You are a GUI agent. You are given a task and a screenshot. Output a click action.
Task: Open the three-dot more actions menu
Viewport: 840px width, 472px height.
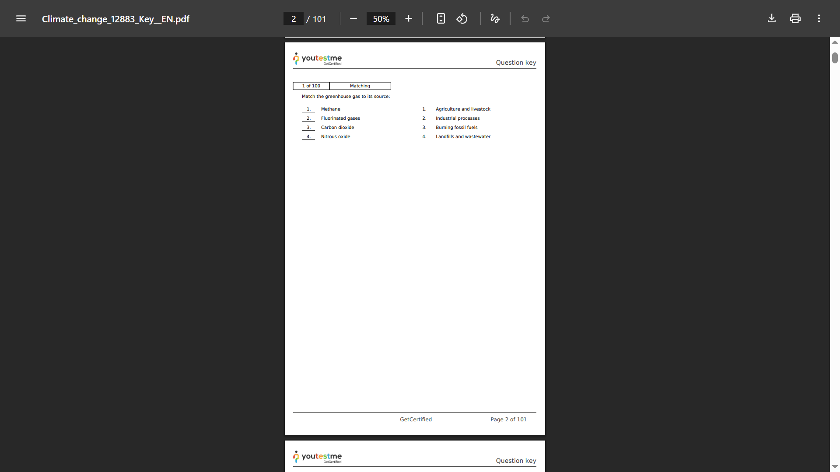pos(819,18)
